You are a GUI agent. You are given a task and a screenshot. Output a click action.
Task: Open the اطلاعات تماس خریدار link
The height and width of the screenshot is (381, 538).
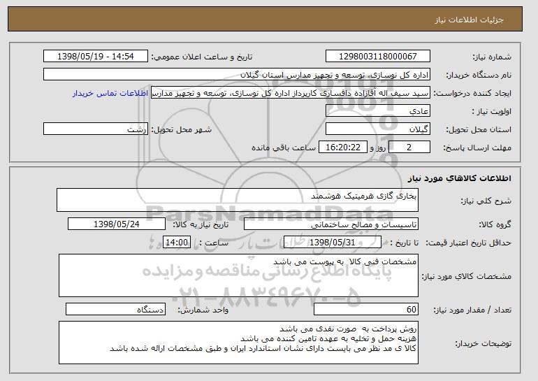coord(110,93)
